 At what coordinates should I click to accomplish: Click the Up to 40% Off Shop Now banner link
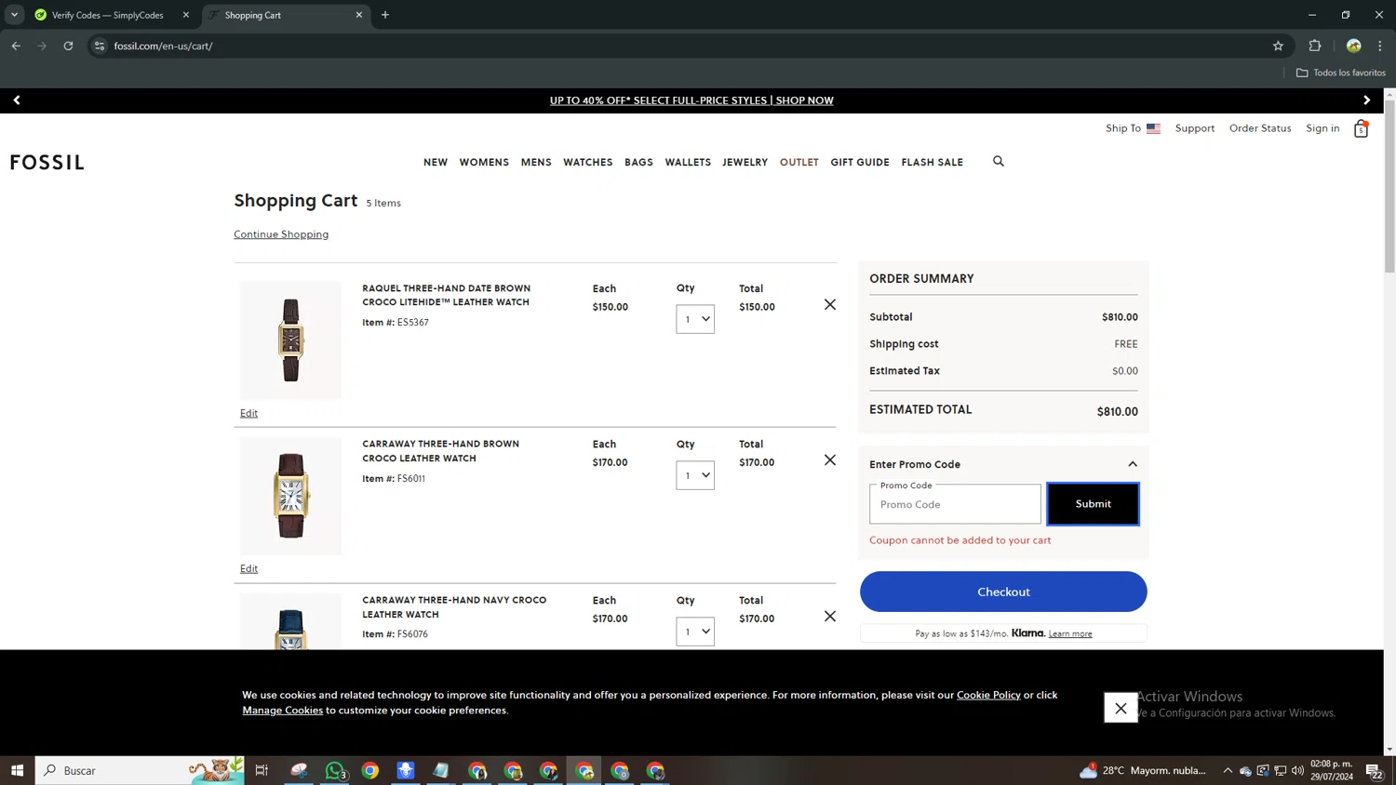691,100
